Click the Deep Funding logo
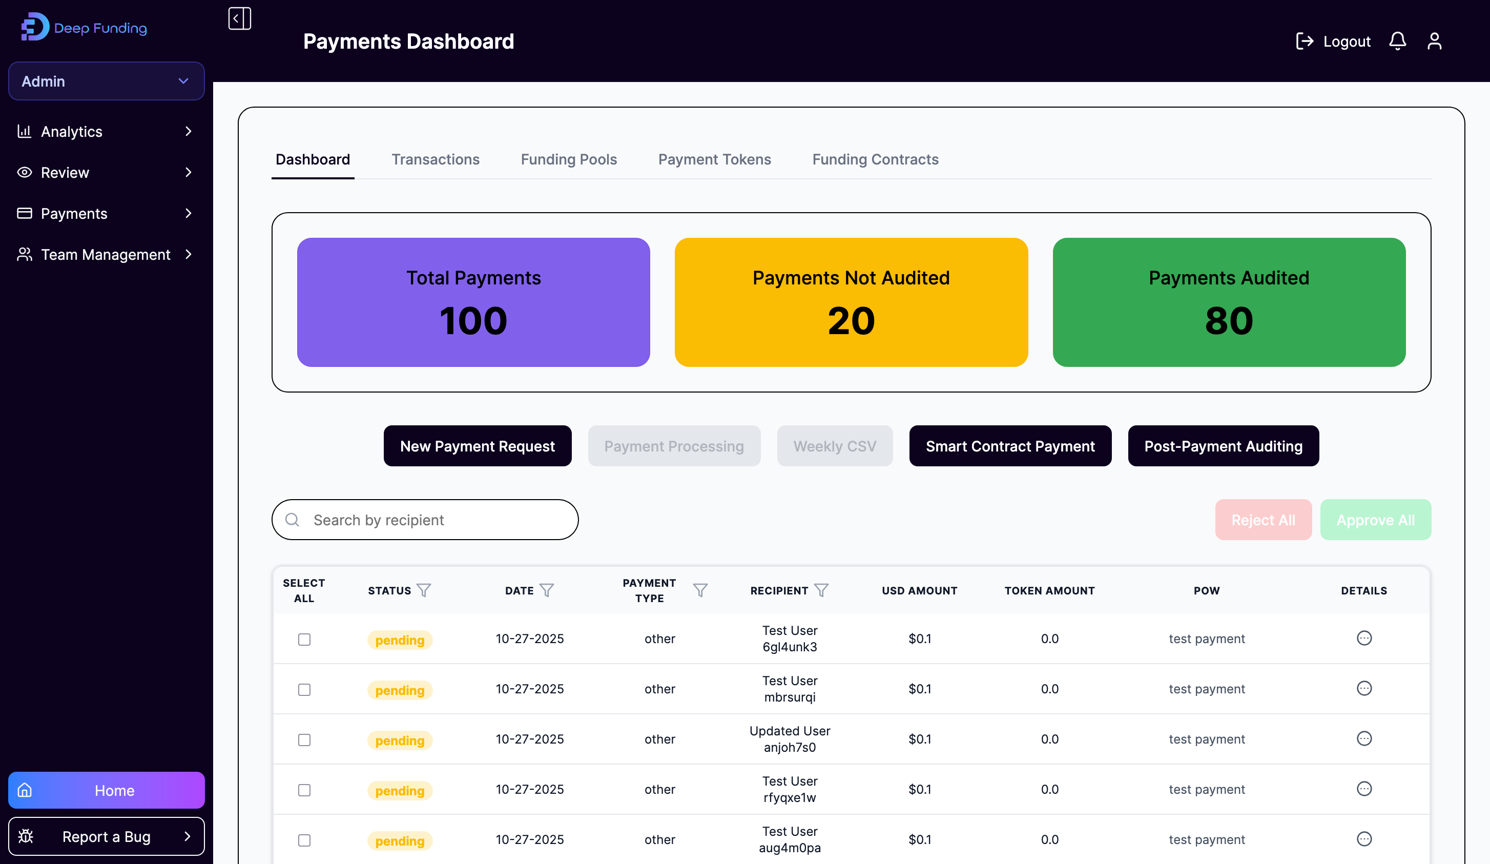The width and height of the screenshot is (1490, 864). pyautogui.click(x=84, y=27)
